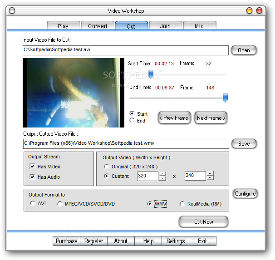Open the Settings button
The image size is (275, 260).
point(175,241)
